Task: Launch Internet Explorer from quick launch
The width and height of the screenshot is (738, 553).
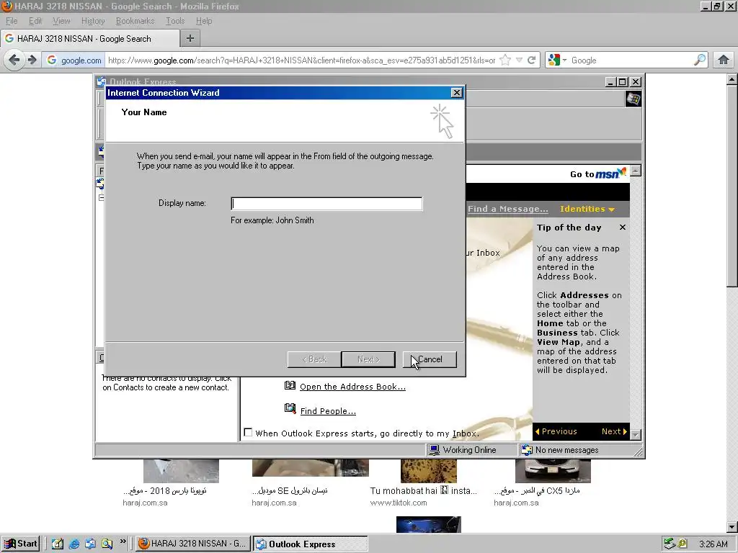Action: coord(74,544)
